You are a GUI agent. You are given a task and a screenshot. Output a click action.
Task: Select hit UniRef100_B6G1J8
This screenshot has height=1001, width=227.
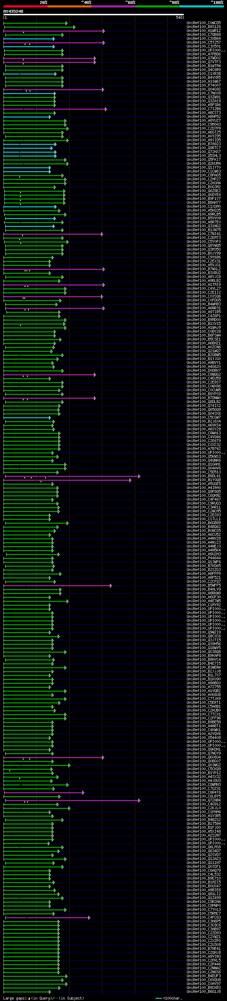point(204,992)
